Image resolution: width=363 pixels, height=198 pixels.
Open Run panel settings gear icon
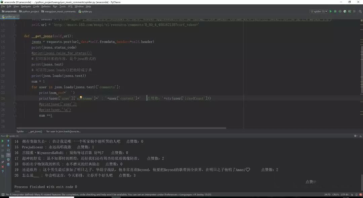355,136
